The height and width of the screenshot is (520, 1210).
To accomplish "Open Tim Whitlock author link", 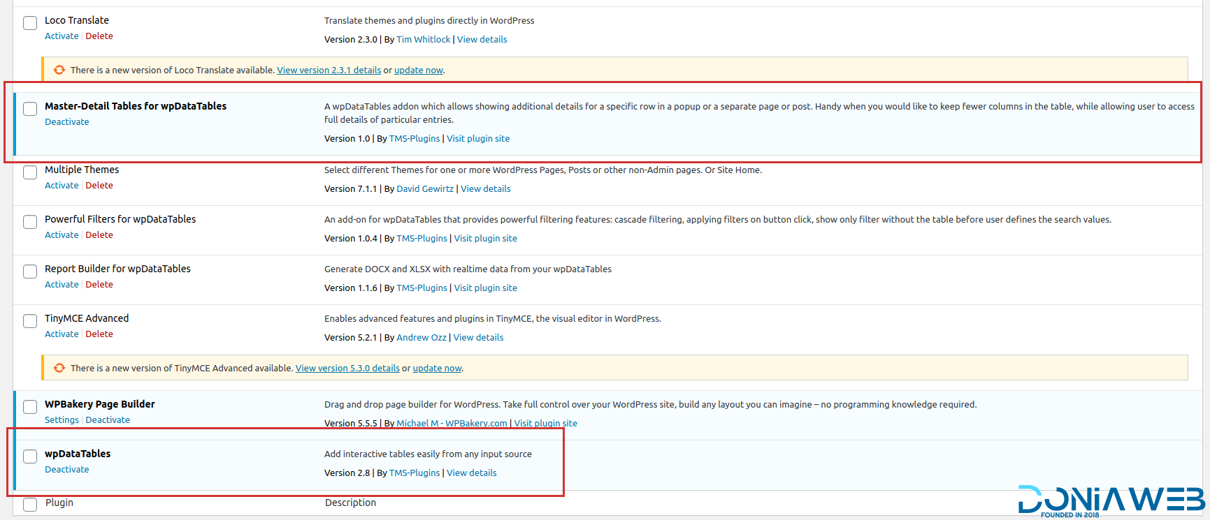I will pos(424,40).
